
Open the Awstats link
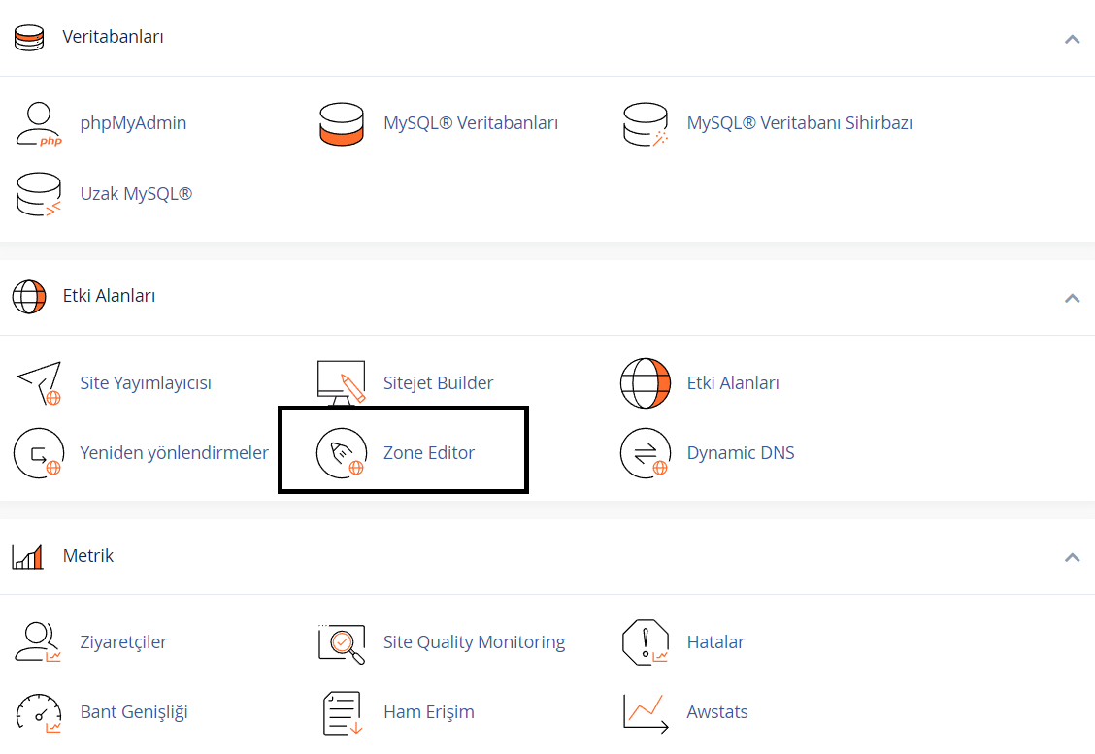(x=717, y=713)
